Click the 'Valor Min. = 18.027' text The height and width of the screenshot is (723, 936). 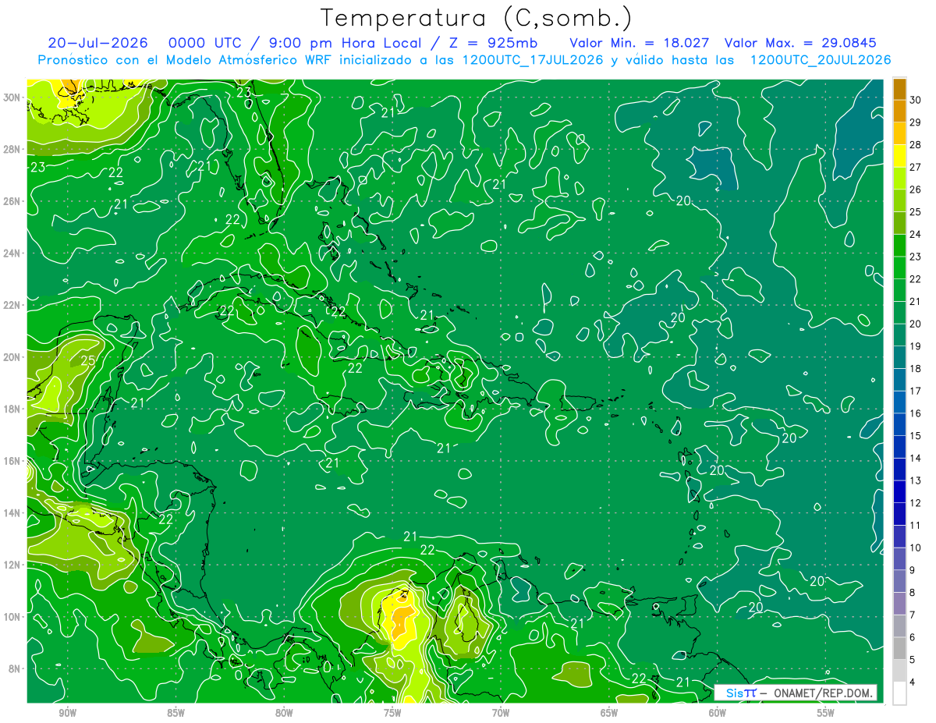[x=639, y=43]
